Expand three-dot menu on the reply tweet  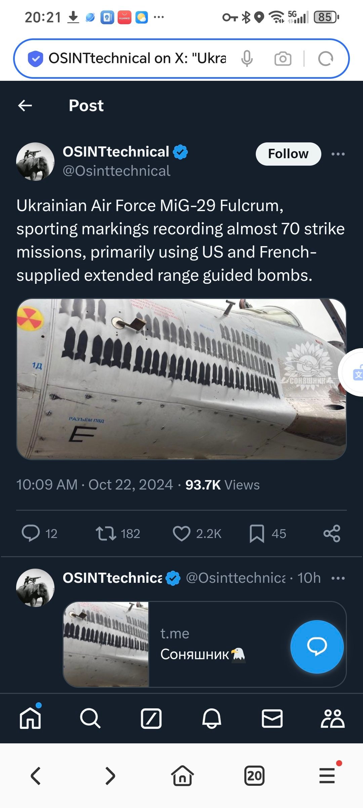click(x=338, y=578)
